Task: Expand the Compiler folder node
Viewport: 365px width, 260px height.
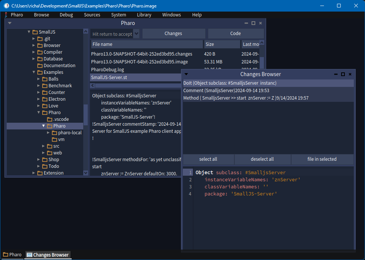Action: pos(34,52)
